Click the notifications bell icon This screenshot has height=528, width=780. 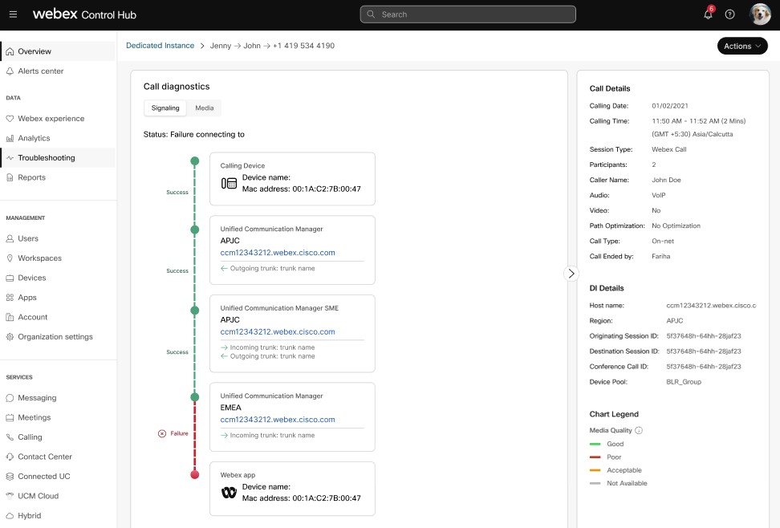click(708, 14)
